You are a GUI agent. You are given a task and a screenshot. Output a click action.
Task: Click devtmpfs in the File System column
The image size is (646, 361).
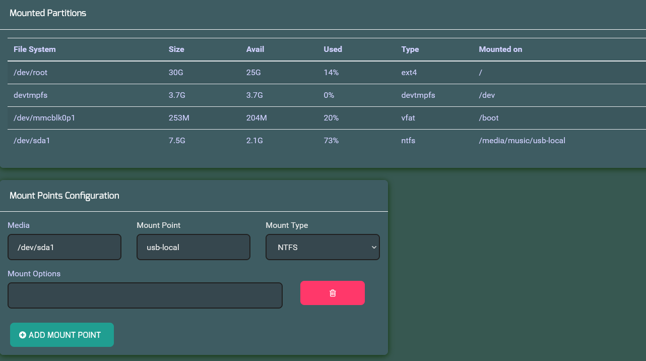click(x=31, y=95)
